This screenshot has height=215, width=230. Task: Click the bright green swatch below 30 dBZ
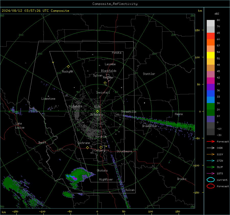point(211,106)
